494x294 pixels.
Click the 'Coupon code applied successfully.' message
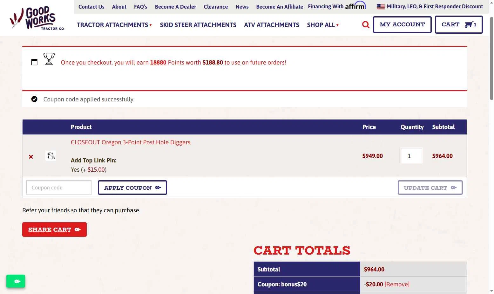(x=89, y=99)
